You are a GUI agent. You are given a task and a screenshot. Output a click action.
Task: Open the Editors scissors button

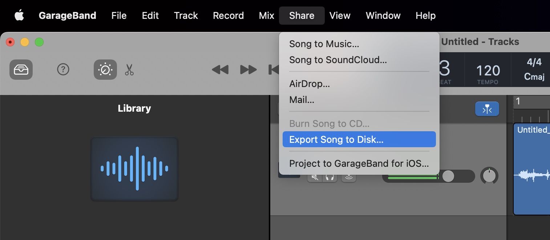click(129, 69)
